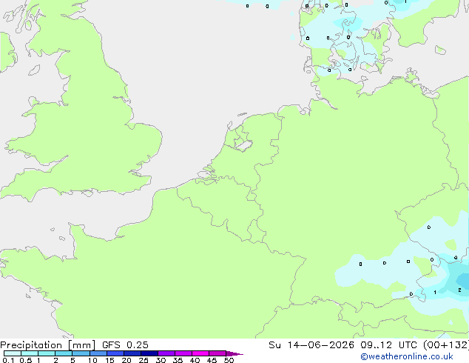
Task: Click the "20" legend scale label
Action: point(126,360)
